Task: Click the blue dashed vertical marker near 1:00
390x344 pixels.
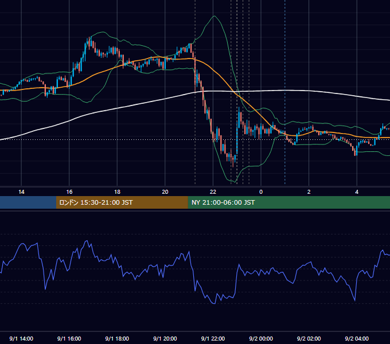Action: point(285,92)
